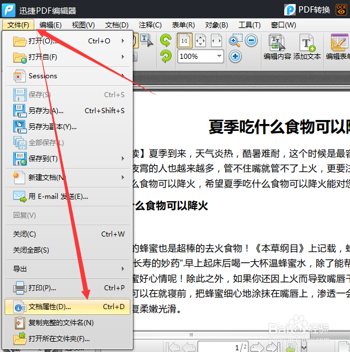350x352 pixels.
Task: Choose 关闭(C) menu entry
Action: point(67,234)
